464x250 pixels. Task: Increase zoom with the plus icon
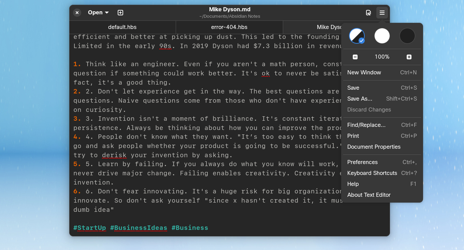point(409,57)
